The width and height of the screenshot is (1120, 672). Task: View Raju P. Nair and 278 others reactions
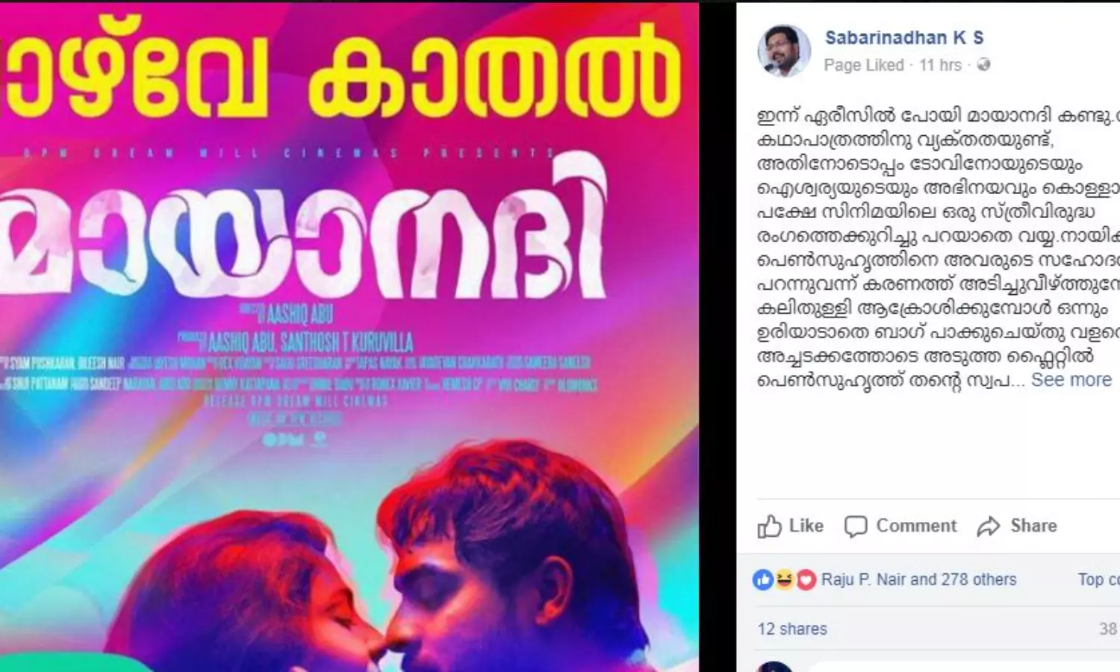pos(919,579)
